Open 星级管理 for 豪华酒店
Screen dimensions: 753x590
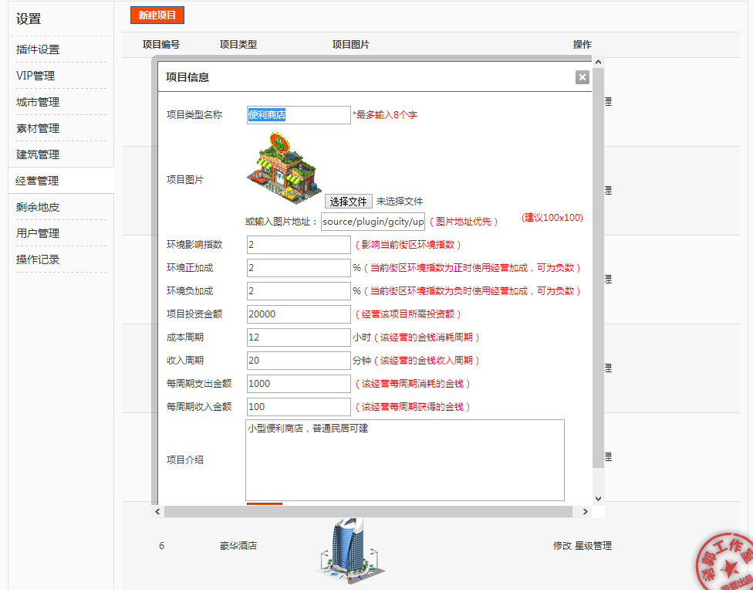tap(593, 546)
